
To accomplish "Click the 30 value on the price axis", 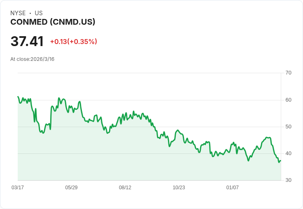I will coord(288,180).
